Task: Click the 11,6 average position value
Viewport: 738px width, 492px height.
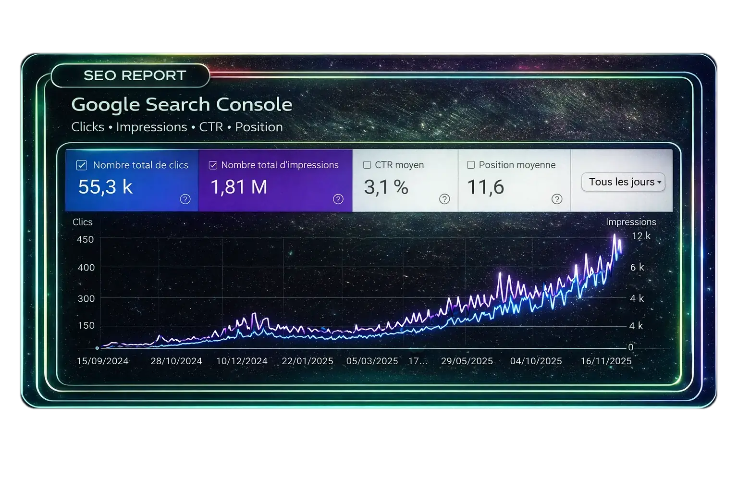Action: click(485, 187)
